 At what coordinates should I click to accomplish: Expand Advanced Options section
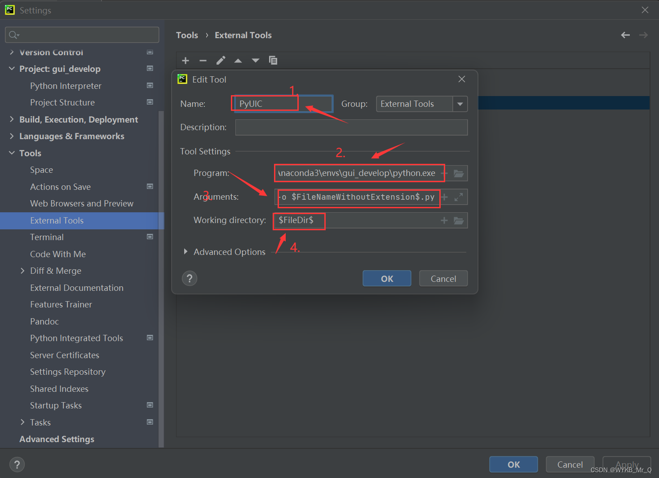[x=186, y=252]
